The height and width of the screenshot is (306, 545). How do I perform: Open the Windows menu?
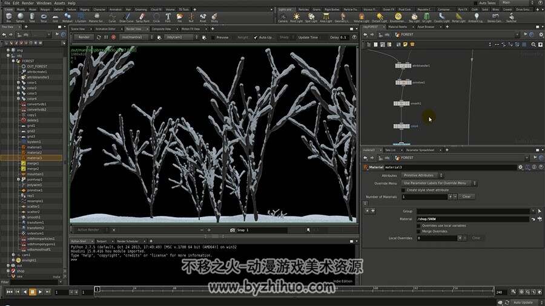[x=44, y=3]
